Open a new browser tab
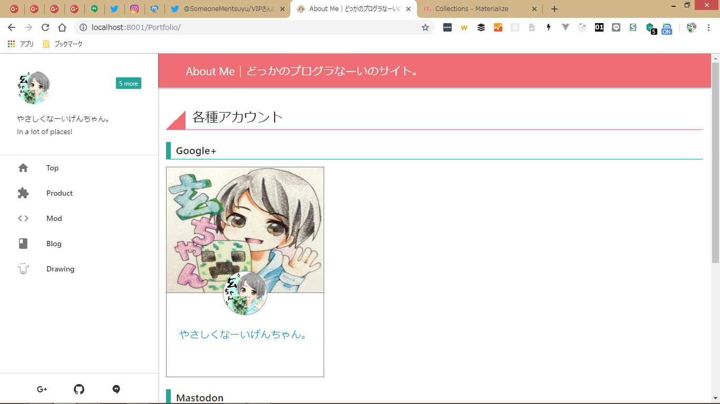720x404 pixels. tap(554, 9)
